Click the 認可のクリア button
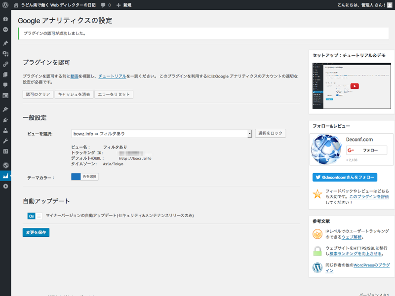 coord(38,94)
